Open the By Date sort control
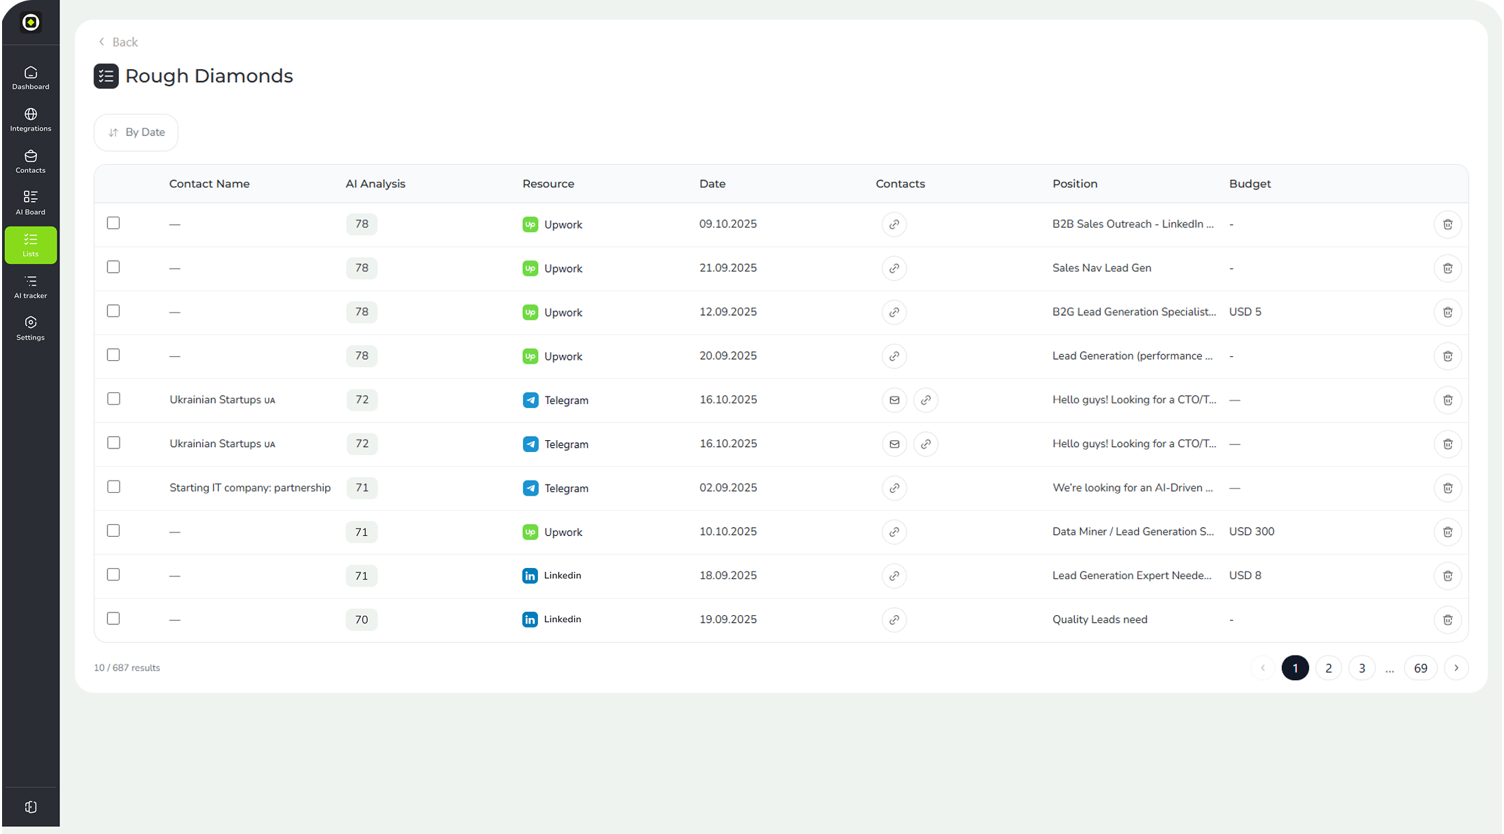1504x834 pixels. point(136,132)
